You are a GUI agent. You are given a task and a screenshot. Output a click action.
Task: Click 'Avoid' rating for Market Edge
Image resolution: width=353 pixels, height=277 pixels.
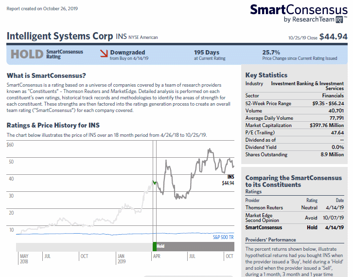pyautogui.click(x=311, y=218)
